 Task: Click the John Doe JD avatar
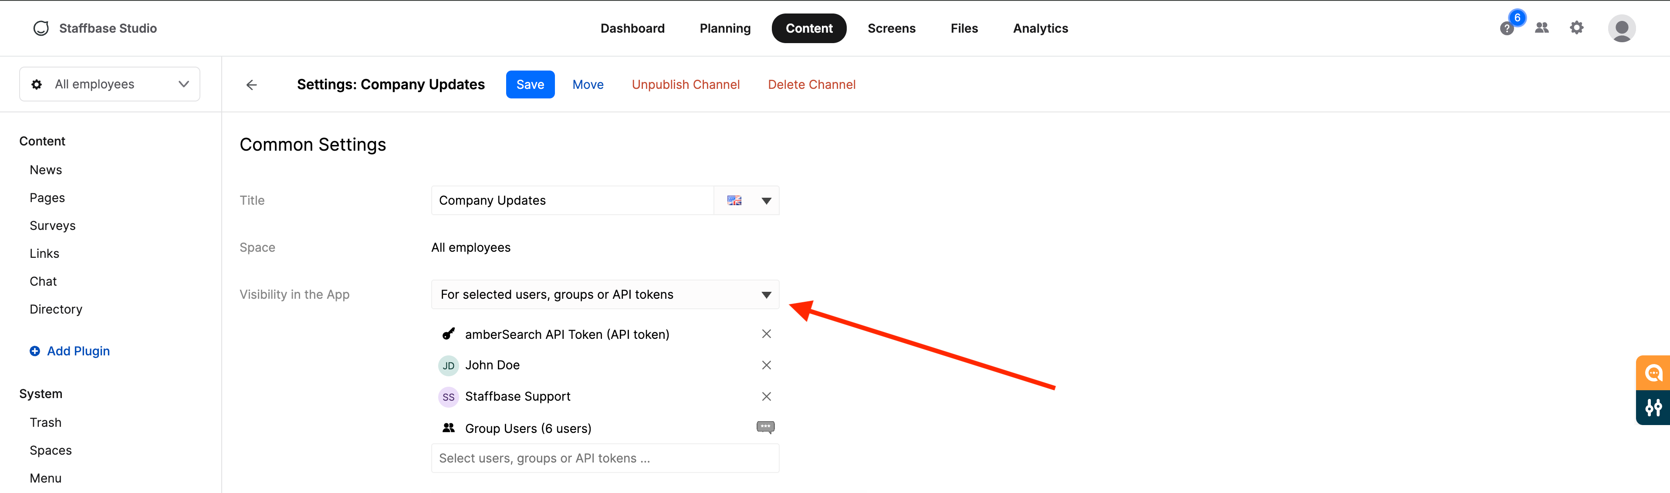tap(449, 366)
